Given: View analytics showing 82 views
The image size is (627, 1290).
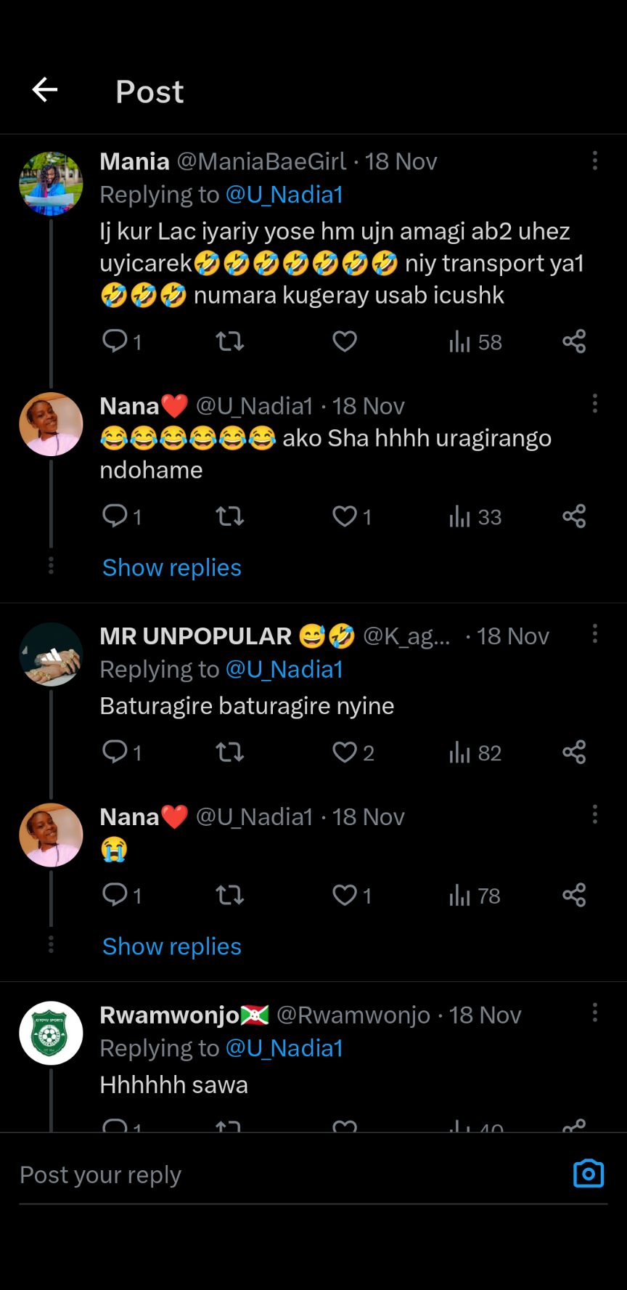Looking at the screenshot, I should click(x=475, y=753).
